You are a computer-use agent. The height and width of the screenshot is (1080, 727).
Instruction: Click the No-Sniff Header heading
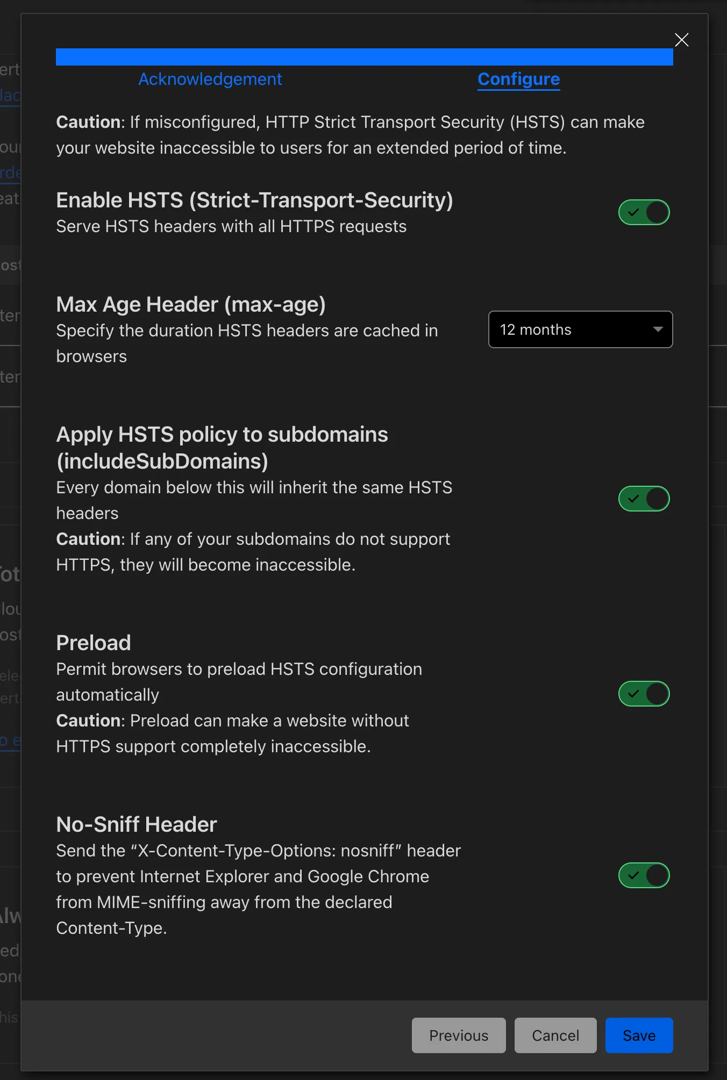point(137,824)
